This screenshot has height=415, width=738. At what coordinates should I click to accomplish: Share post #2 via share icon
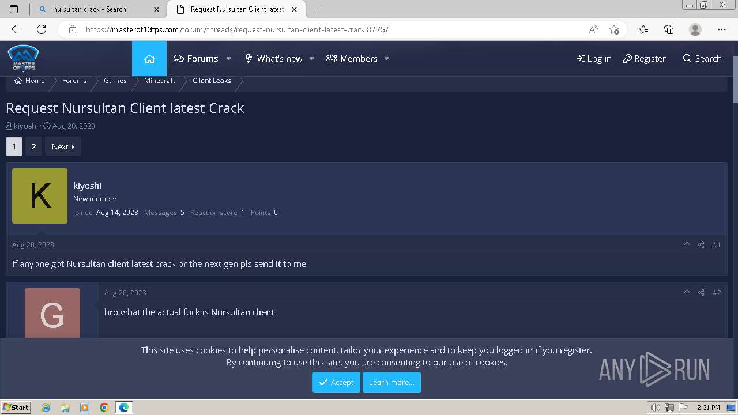701,293
